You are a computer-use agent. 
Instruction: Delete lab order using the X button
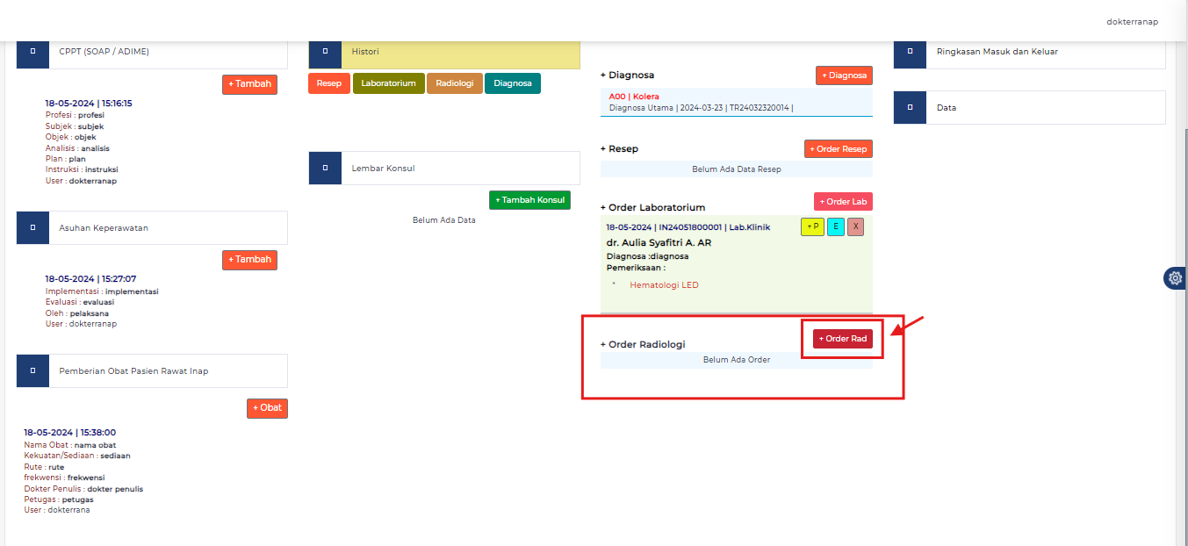pyautogui.click(x=855, y=227)
